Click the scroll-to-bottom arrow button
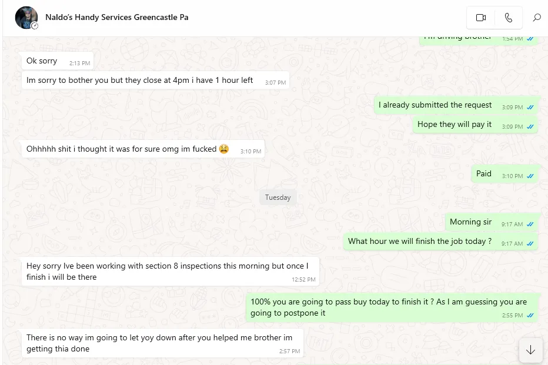548x365 pixels. click(530, 350)
